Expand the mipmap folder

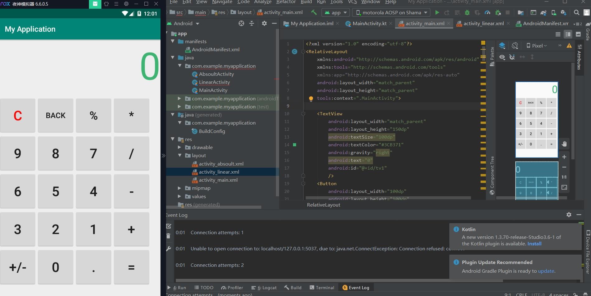179,188
